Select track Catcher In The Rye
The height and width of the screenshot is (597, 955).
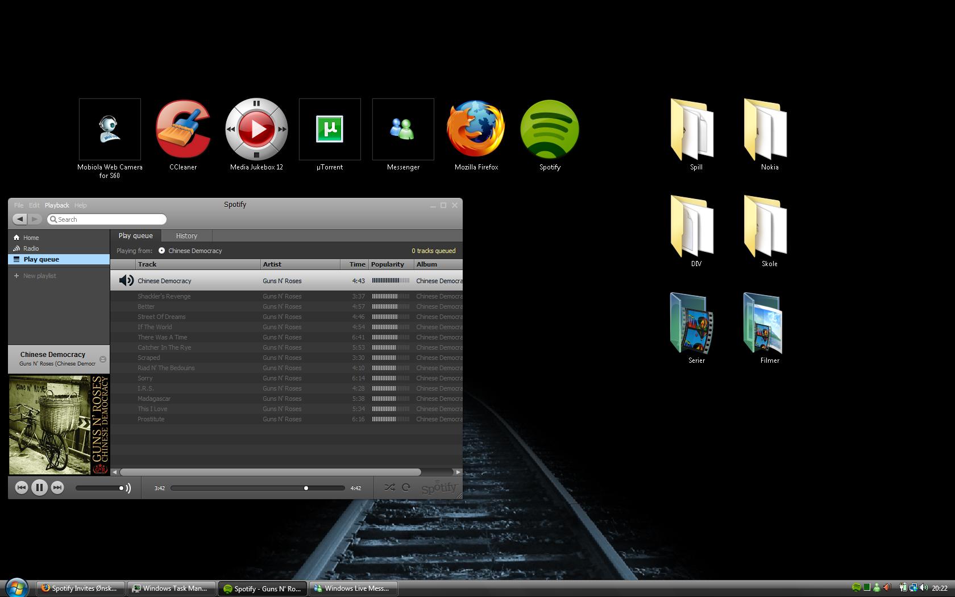pos(286,347)
